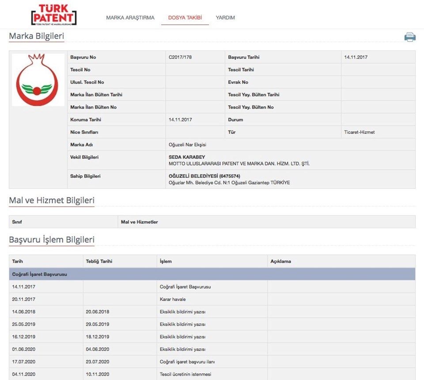Click Eksiklik bildirimi yazısı dated 01.06.2020
Screen dimensions: 424x380
(182, 349)
